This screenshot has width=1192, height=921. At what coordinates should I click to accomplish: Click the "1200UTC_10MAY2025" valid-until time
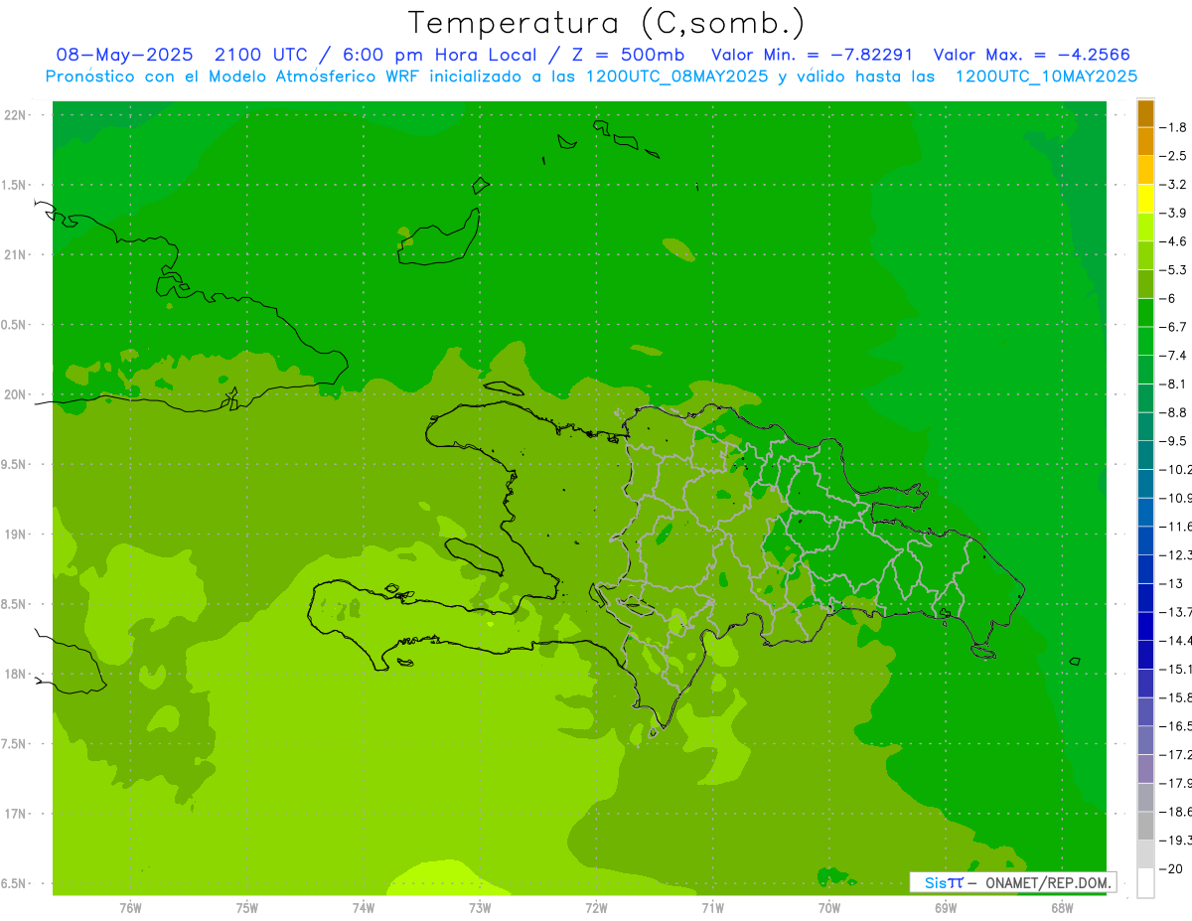pyautogui.click(x=1046, y=77)
